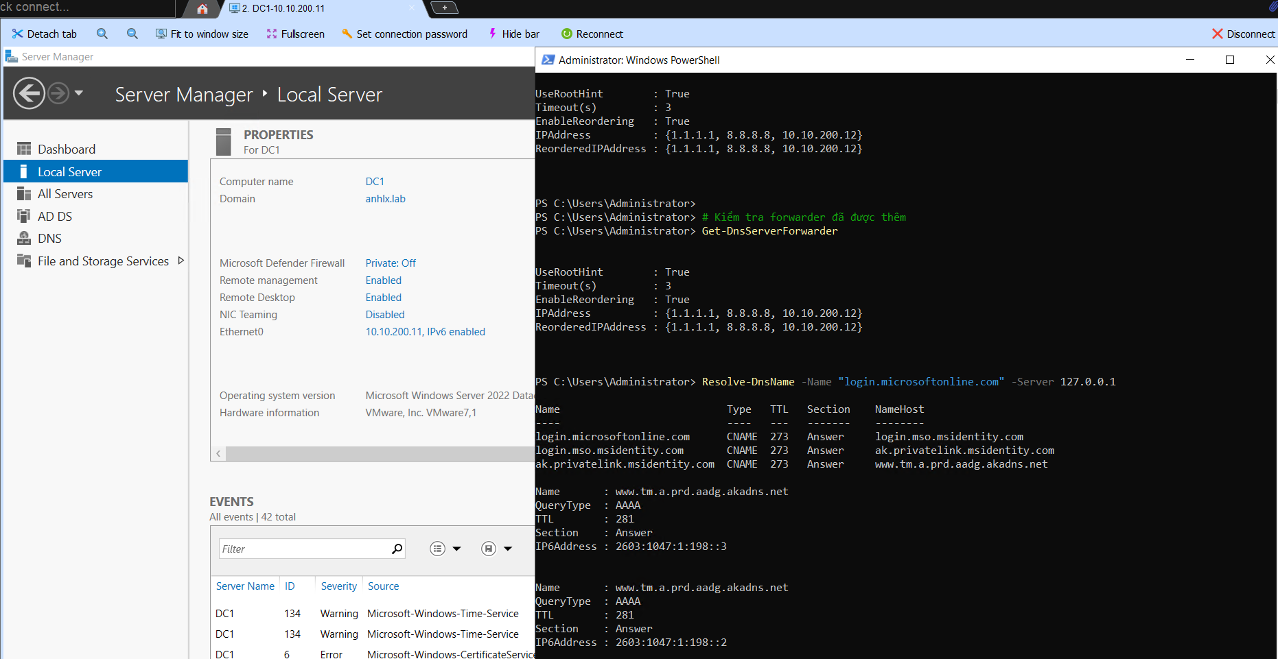Image resolution: width=1278 pixels, height=659 pixels.
Task: Switch to Fullscreen mode
Action: coord(295,34)
